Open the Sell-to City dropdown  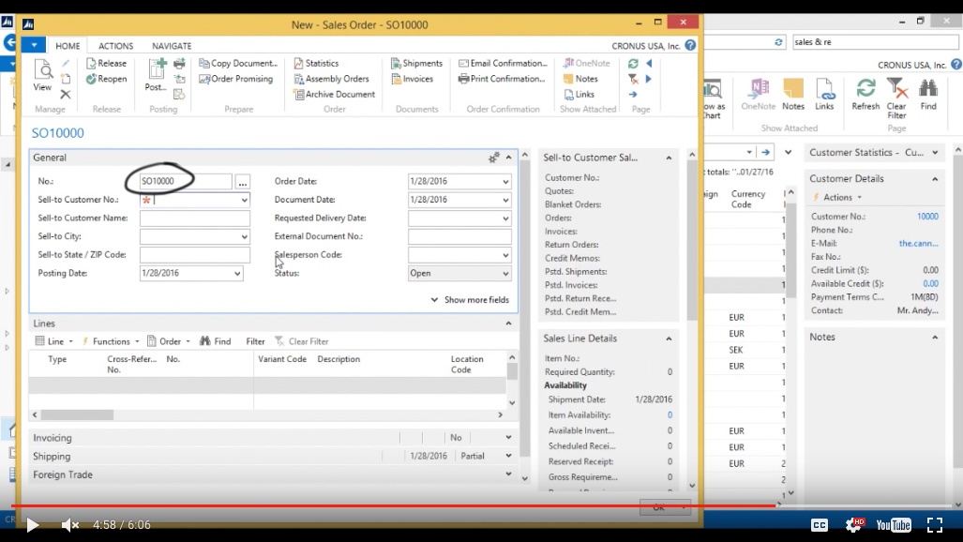click(244, 236)
